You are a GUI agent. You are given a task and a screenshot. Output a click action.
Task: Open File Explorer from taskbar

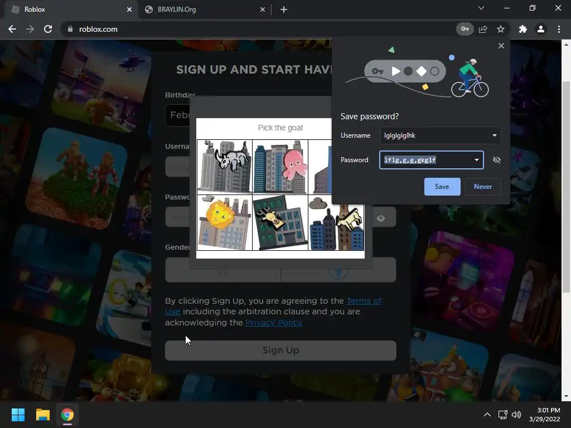coord(42,415)
